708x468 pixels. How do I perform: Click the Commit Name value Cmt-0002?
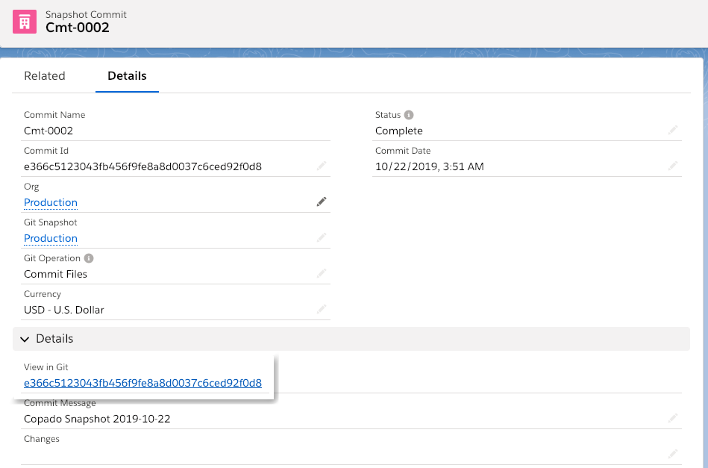point(48,131)
